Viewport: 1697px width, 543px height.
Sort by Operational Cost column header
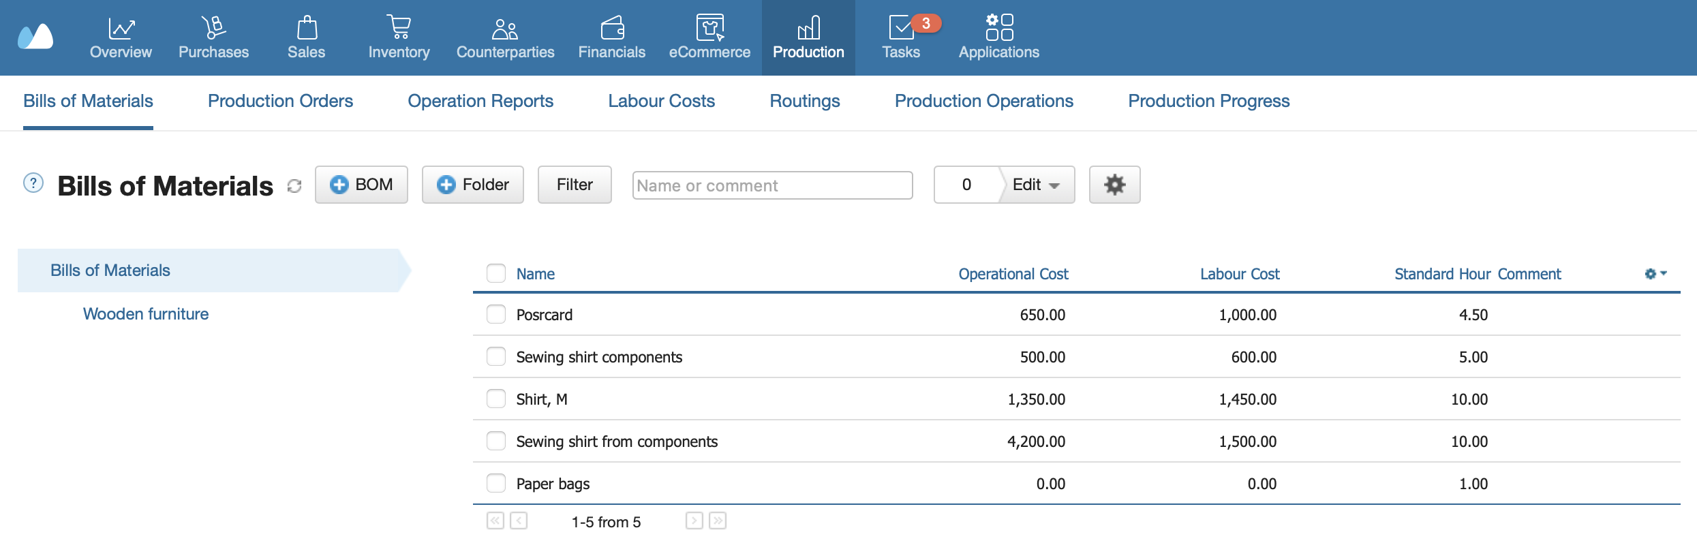point(1013,274)
